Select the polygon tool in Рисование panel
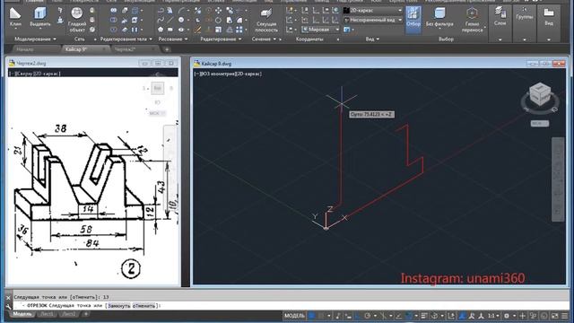Image resolution: width=574 pixels, height=323 pixels. [x=161, y=30]
